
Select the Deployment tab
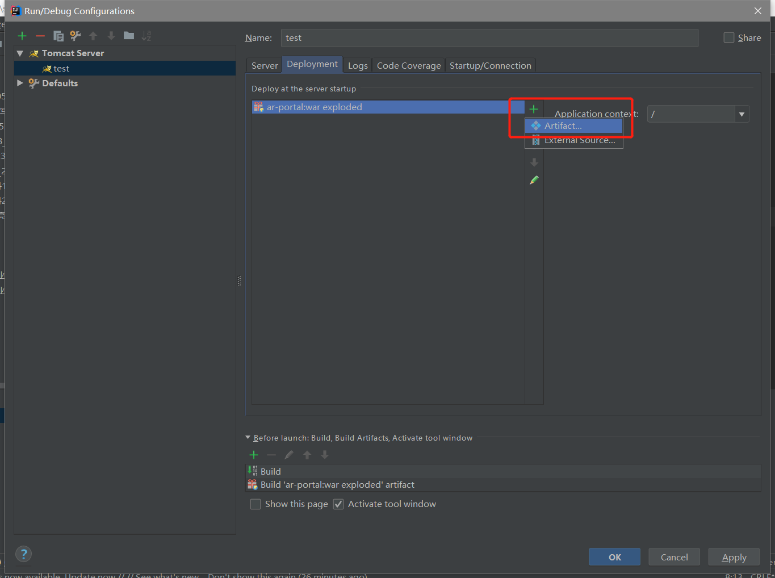[x=312, y=64]
